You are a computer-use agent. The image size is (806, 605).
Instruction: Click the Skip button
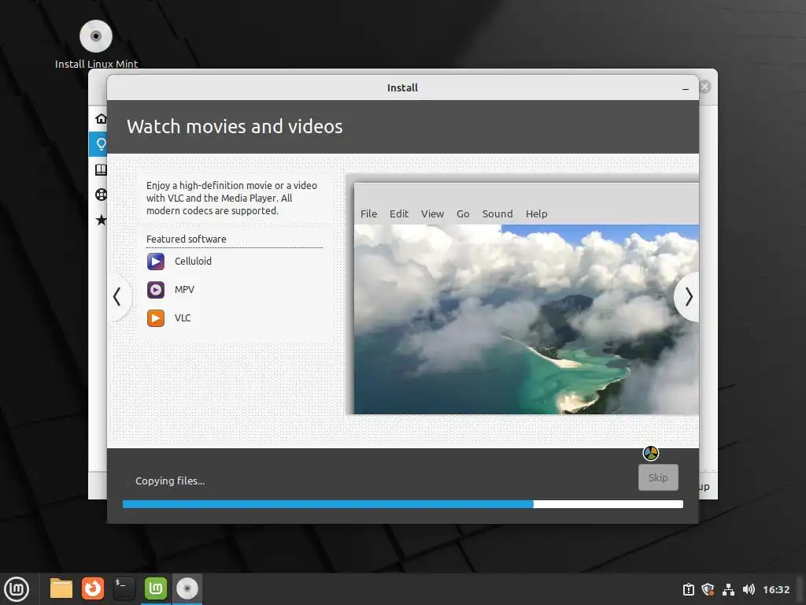coord(658,477)
